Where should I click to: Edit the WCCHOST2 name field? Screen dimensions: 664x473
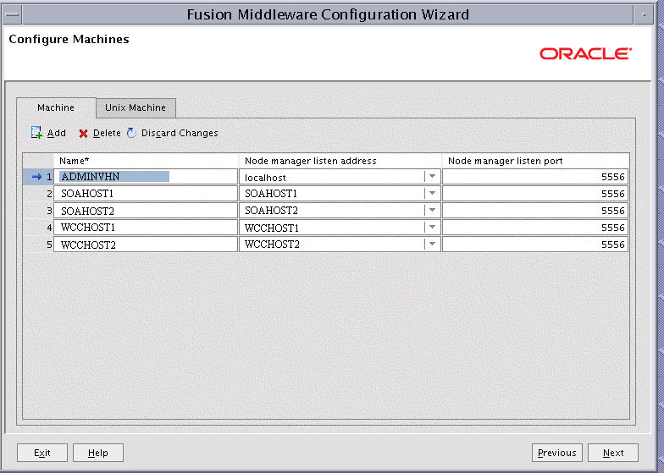pos(146,244)
